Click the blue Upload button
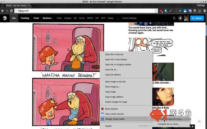 (197, 18)
